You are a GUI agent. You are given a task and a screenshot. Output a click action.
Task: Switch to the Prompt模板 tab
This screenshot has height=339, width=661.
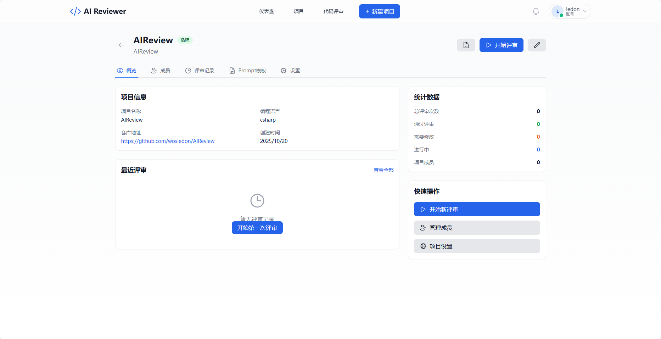coord(248,71)
